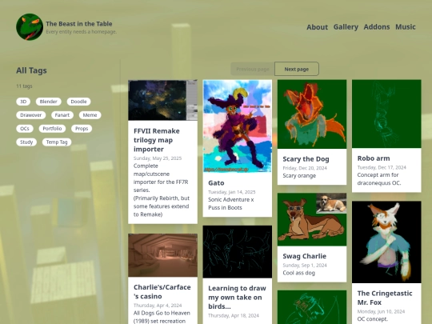432x324 pixels.
Task: Click the 'Every entity needs a homepage.' tagline
Action: [82, 32]
